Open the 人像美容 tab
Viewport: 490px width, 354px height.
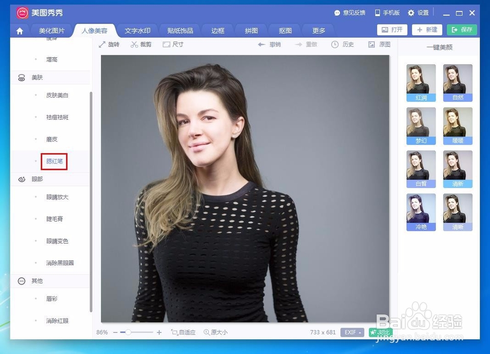point(95,31)
